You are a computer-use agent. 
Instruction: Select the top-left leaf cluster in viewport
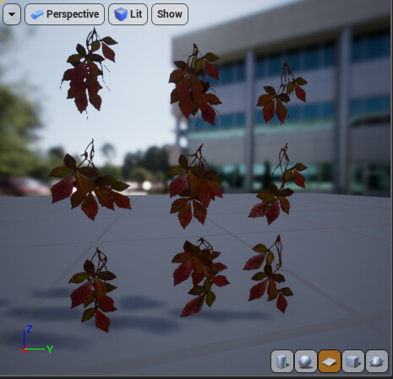[88, 72]
